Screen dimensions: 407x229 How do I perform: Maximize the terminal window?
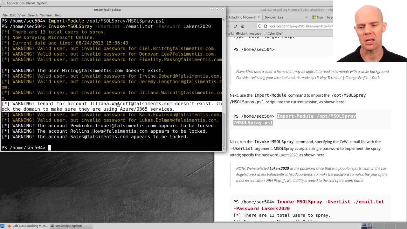(217, 10)
